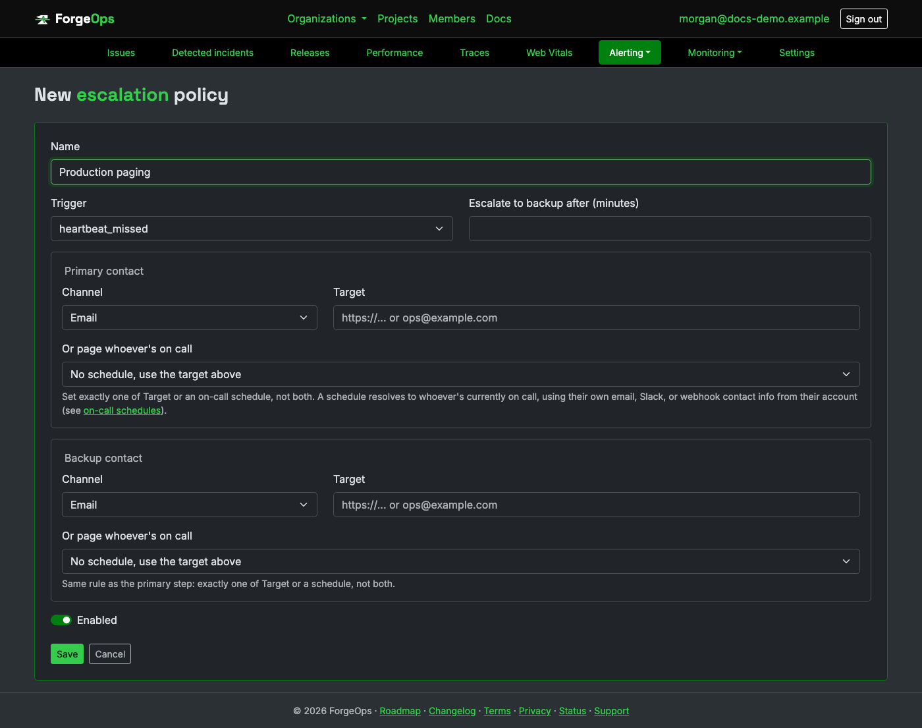The width and height of the screenshot is (922, 728).
Task: Open the Changelog footer link
Action: 452,711
